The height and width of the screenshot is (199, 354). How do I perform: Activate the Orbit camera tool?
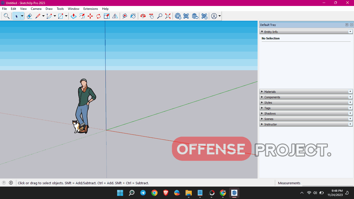[143, 16]
